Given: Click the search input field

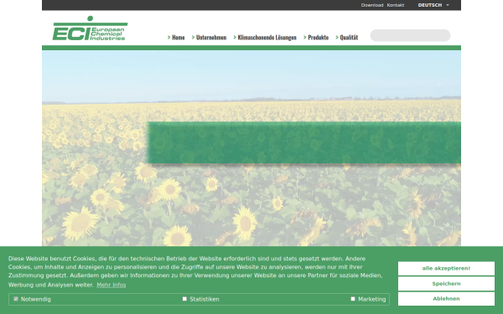Looking at the screenshot, I should pos(410,35).
